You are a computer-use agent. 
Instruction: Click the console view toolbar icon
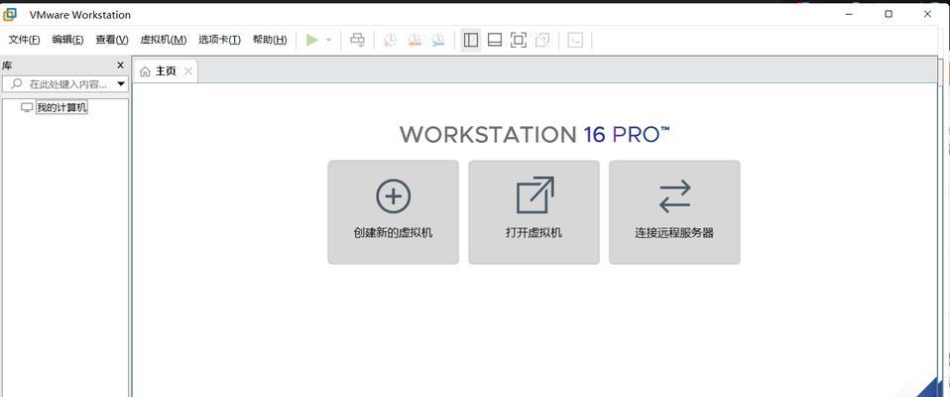[575, 40]
